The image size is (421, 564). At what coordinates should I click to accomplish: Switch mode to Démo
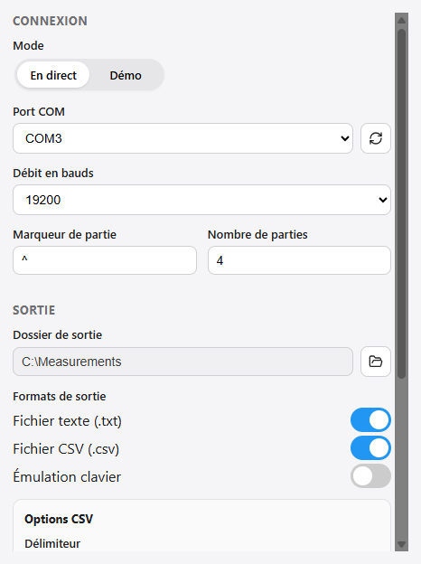[126, 75]
